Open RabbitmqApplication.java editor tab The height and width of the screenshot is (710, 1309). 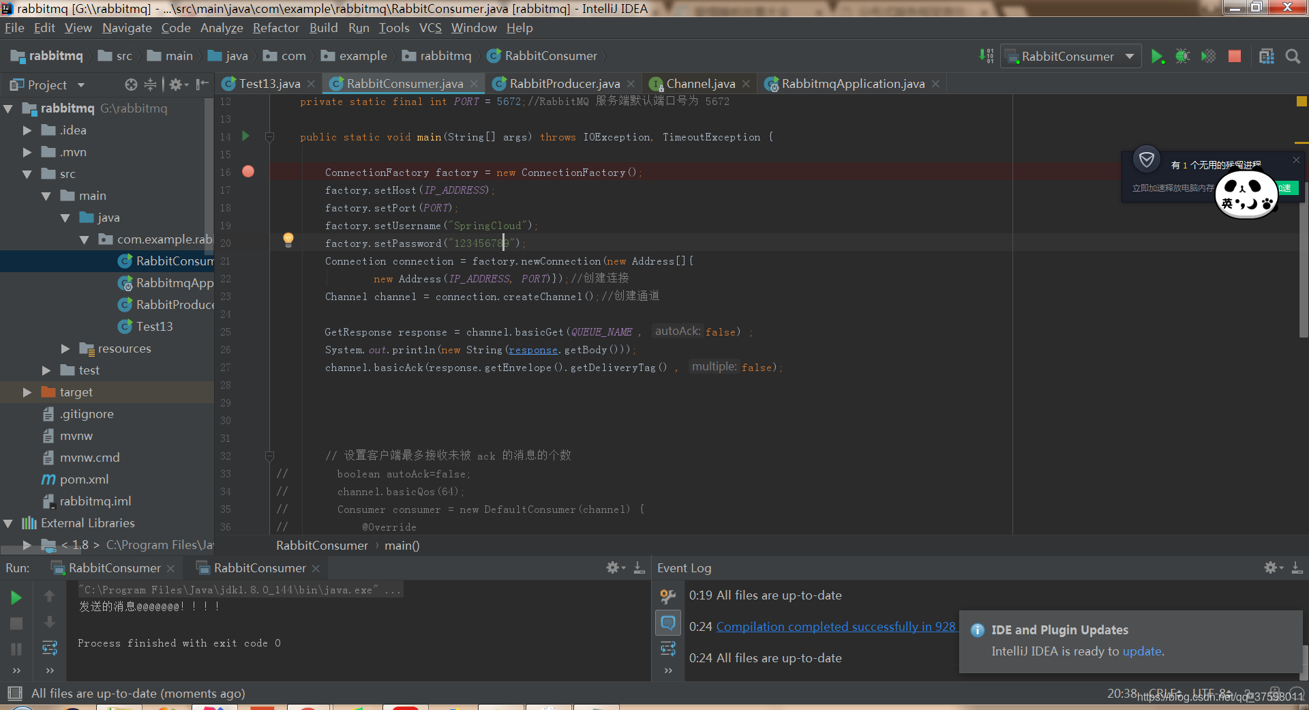[853, 84]
